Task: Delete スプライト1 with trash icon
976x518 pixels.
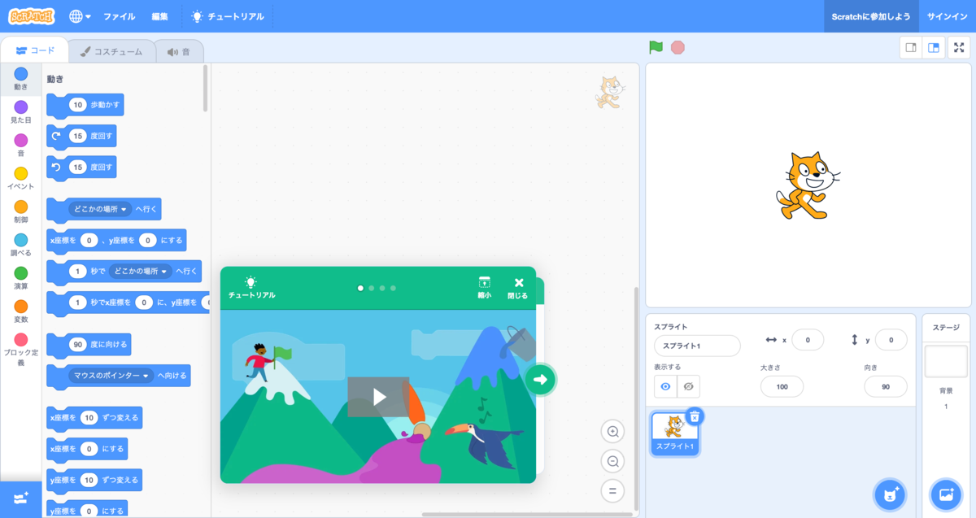Action: (x=695, y=416)
